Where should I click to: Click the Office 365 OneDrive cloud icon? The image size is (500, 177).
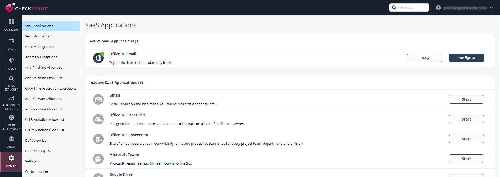[x=98, y=119]
